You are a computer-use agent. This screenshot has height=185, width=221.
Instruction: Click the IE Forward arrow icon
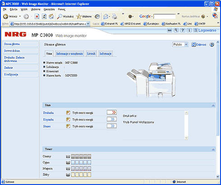pyautogui.click(x=26, y=16)
